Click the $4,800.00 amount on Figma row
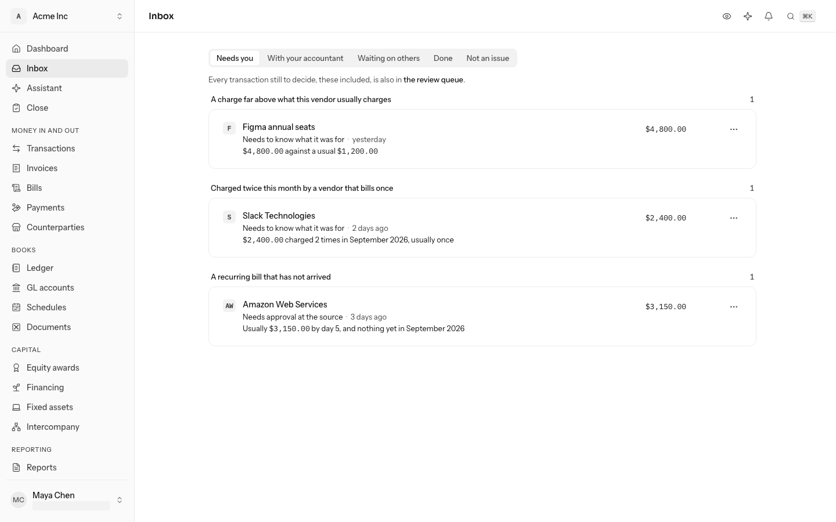The image size is (836, 522). 666,129
